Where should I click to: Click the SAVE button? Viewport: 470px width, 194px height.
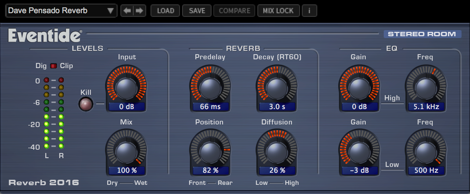coord(197,11)
